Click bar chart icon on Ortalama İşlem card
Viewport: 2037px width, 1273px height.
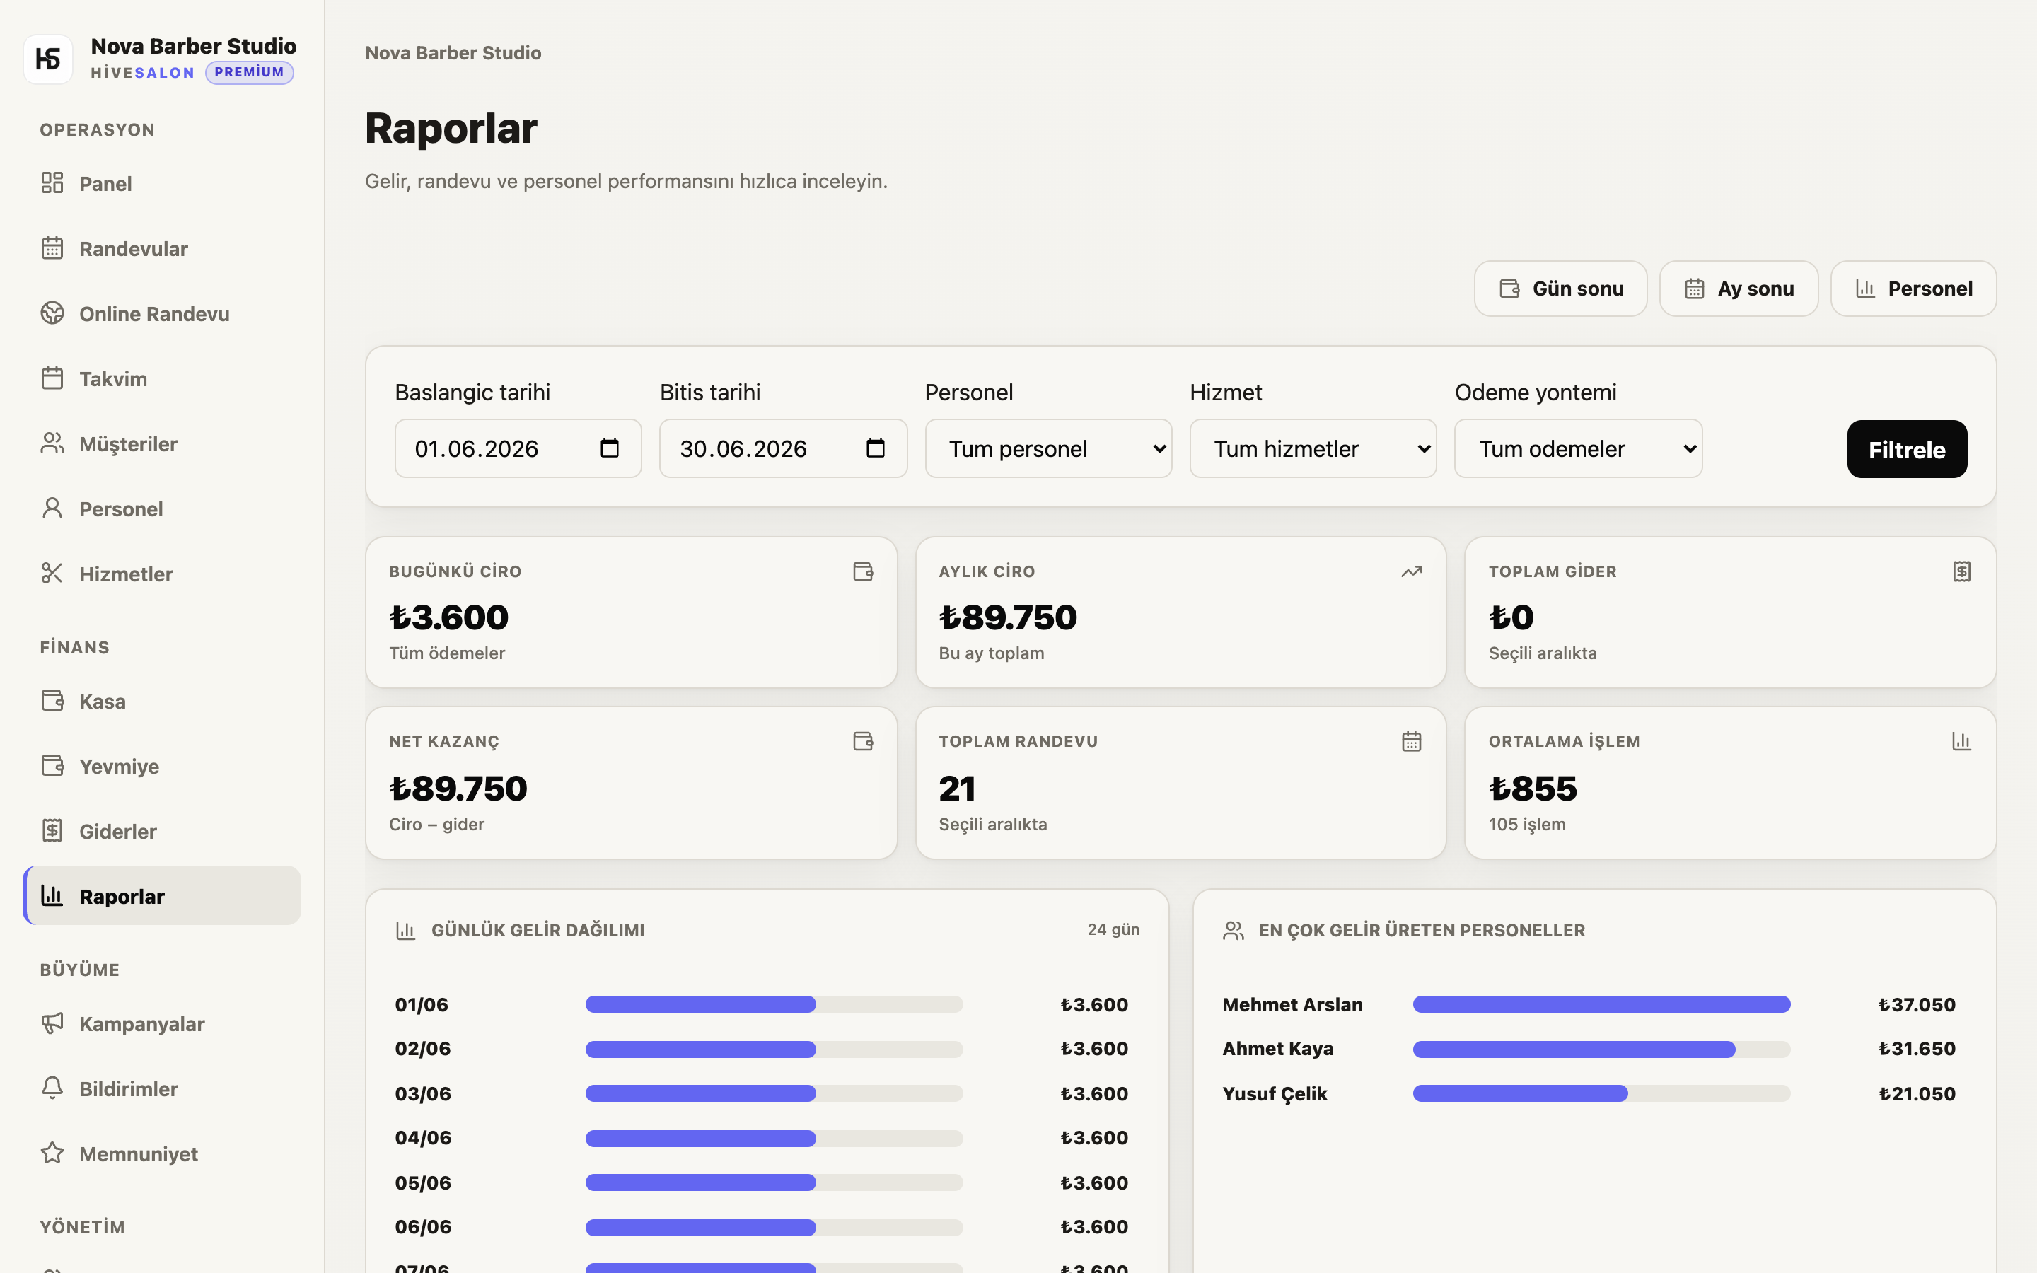coord(1961,741)
